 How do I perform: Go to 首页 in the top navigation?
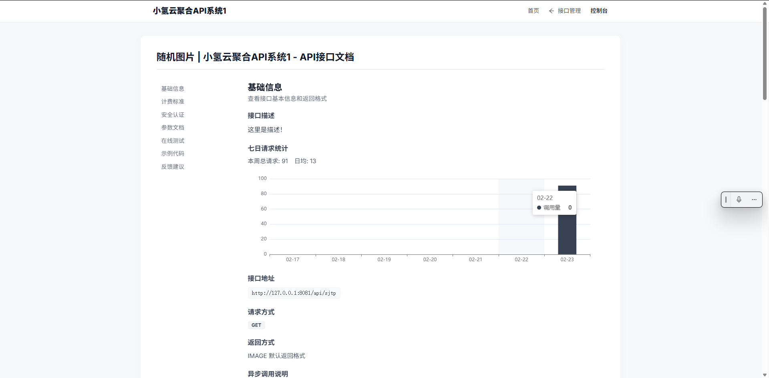point(533,11)
